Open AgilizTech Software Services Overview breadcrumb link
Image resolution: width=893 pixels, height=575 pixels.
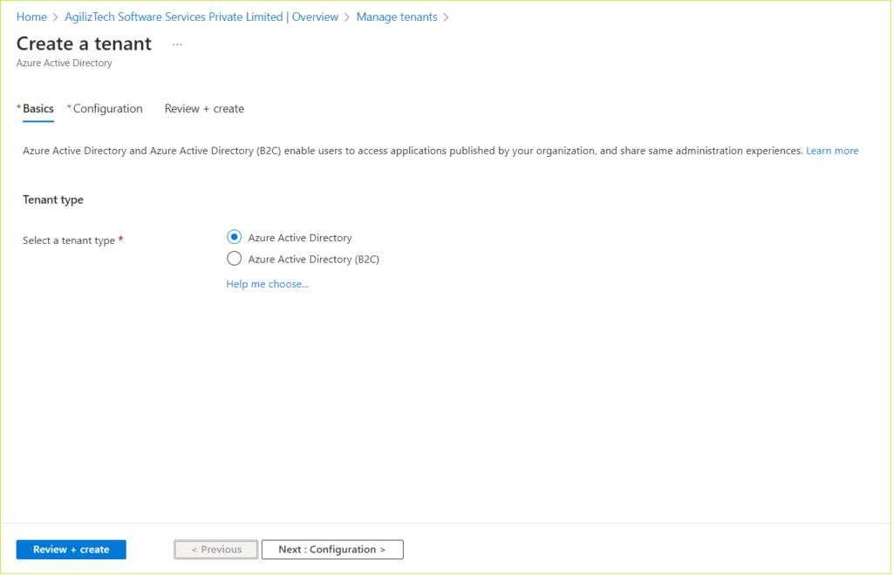[x=201, y=17]
